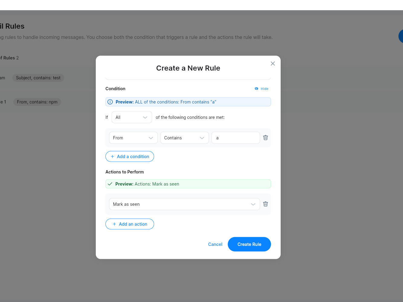Image resolution: width=403 pixels, height=302 pixels.
Task: Click the Create a New Rule title
Action: pos(188,68)
